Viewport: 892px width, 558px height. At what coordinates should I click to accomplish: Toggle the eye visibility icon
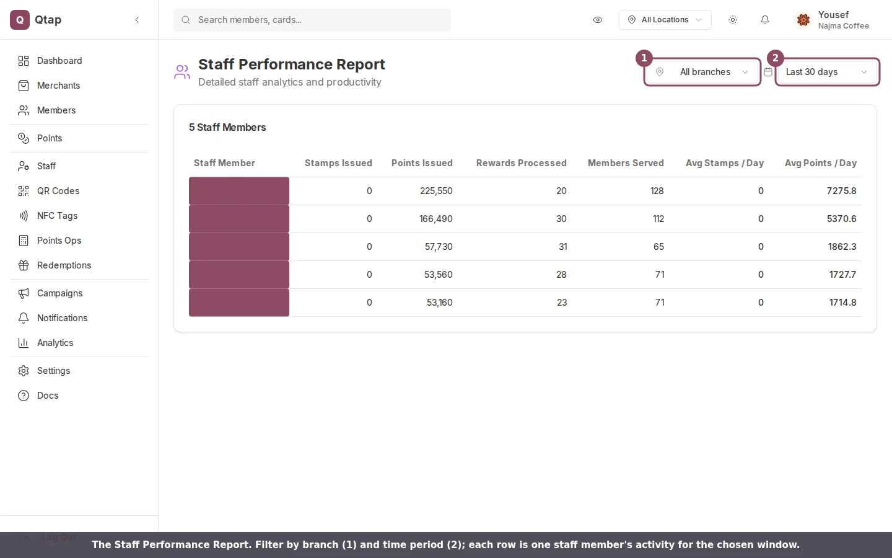(598, 20)
